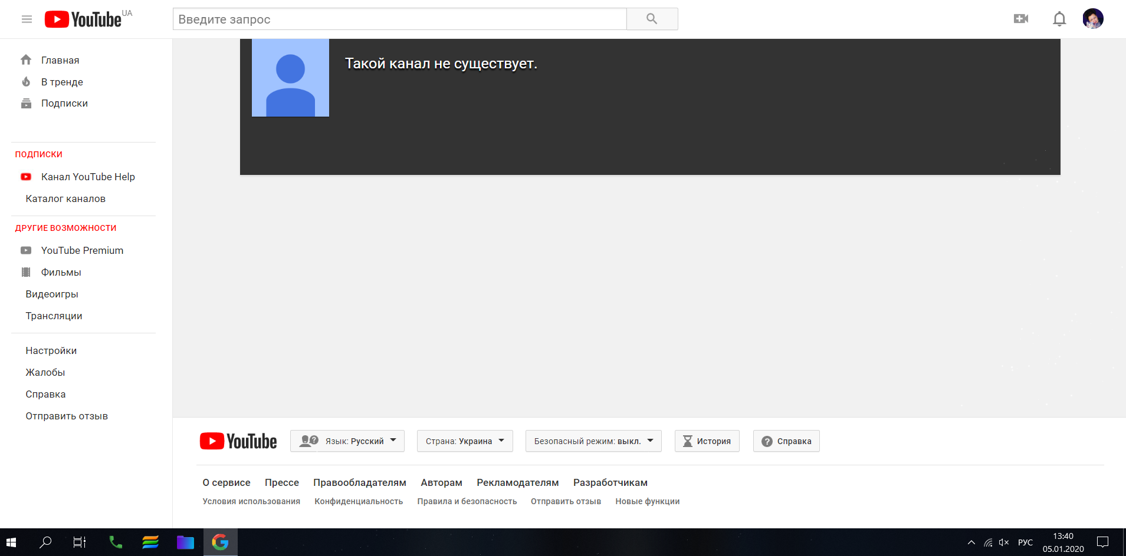Click the footer Справка button
Viewport: 1126px width, 556px height.
pyautogui.click(x=786, y=441)
